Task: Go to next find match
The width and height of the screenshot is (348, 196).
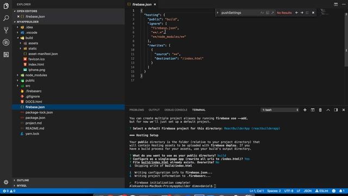Action: tap(302, 13)
